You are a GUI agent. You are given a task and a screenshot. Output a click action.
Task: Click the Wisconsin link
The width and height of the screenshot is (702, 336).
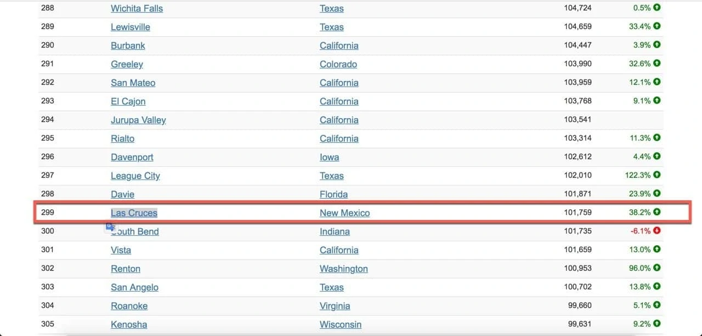pyautogui.click(x=340, y=325)
